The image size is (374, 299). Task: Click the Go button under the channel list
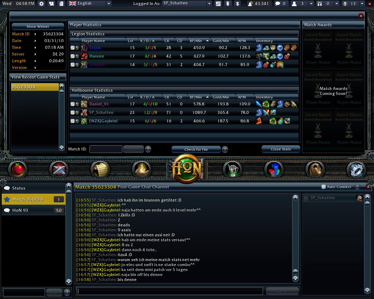pos(55,292)
